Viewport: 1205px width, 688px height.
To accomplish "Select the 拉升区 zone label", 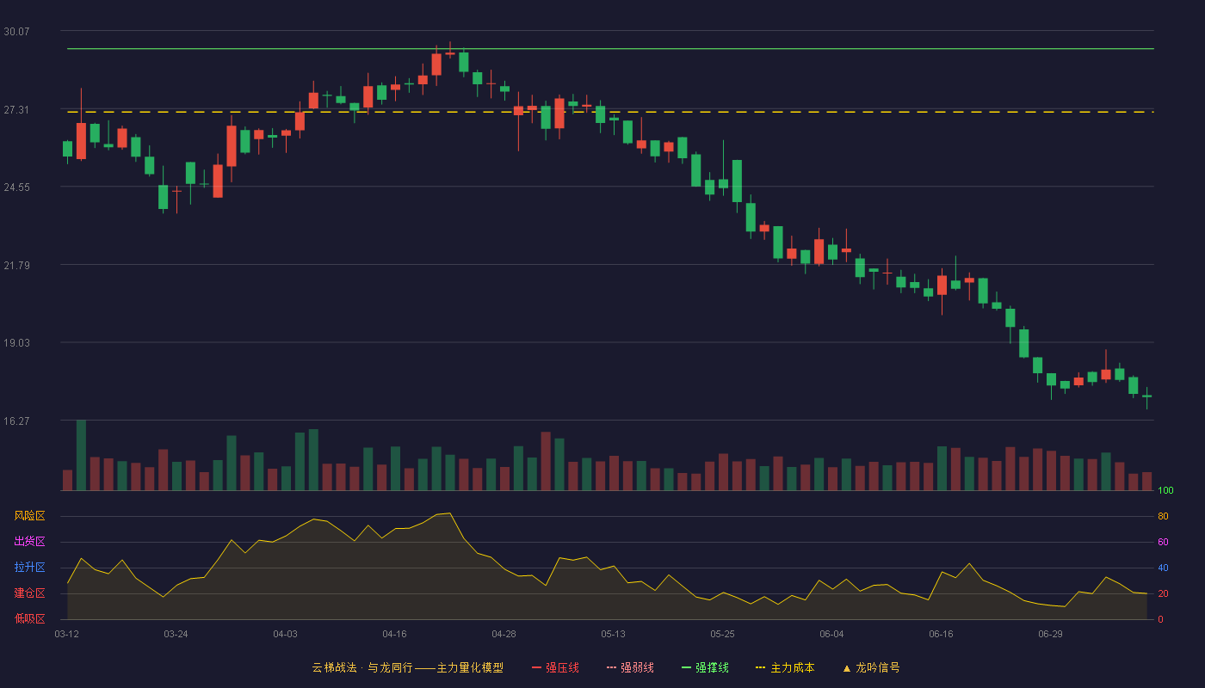I will click(29, 568).
